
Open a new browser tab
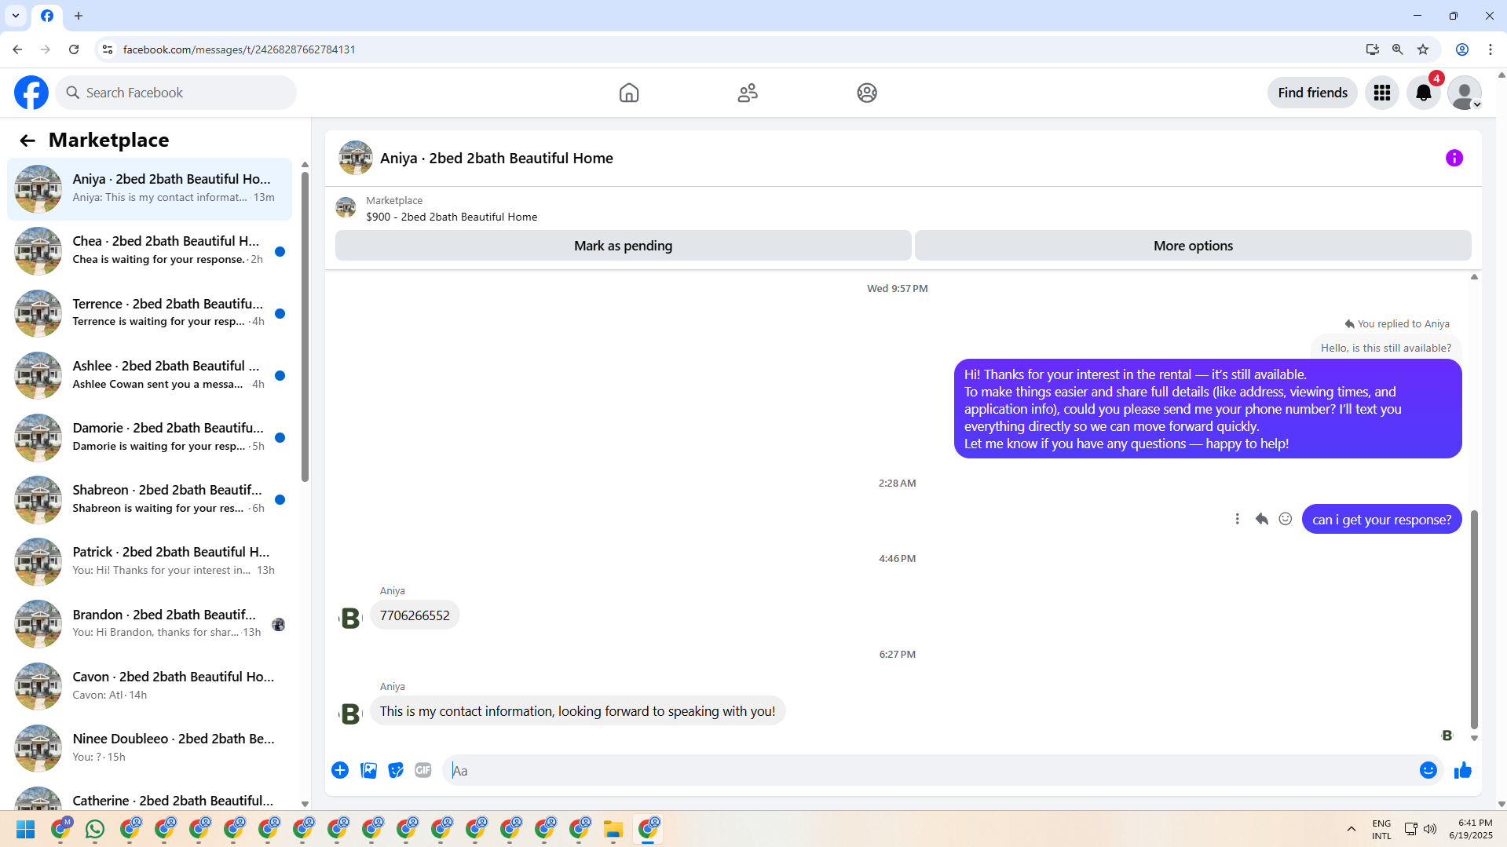(x=79, y=16)
